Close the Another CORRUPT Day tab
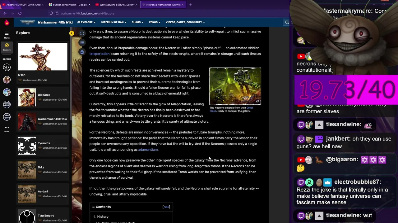The image size is (398, 223). [x=43, y=5]
